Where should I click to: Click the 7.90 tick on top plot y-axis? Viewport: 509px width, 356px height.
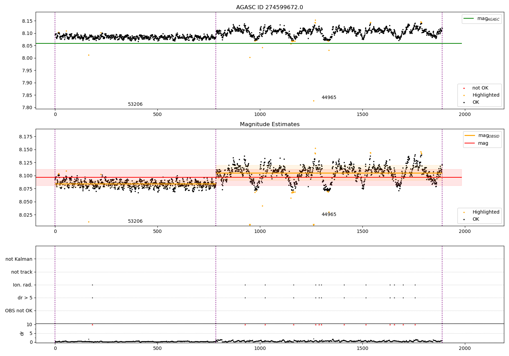point(27,83)
